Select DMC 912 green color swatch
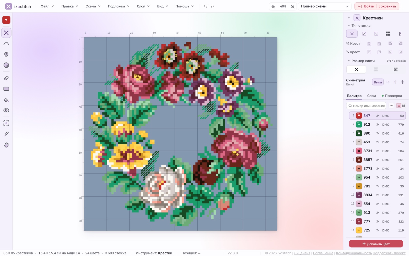 coord(359,124)
